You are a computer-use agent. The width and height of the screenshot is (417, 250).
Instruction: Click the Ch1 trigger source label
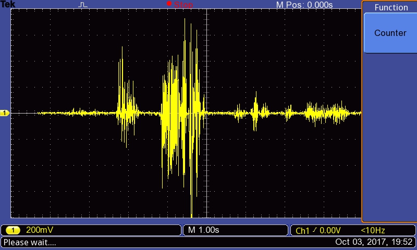coord(302,230)
